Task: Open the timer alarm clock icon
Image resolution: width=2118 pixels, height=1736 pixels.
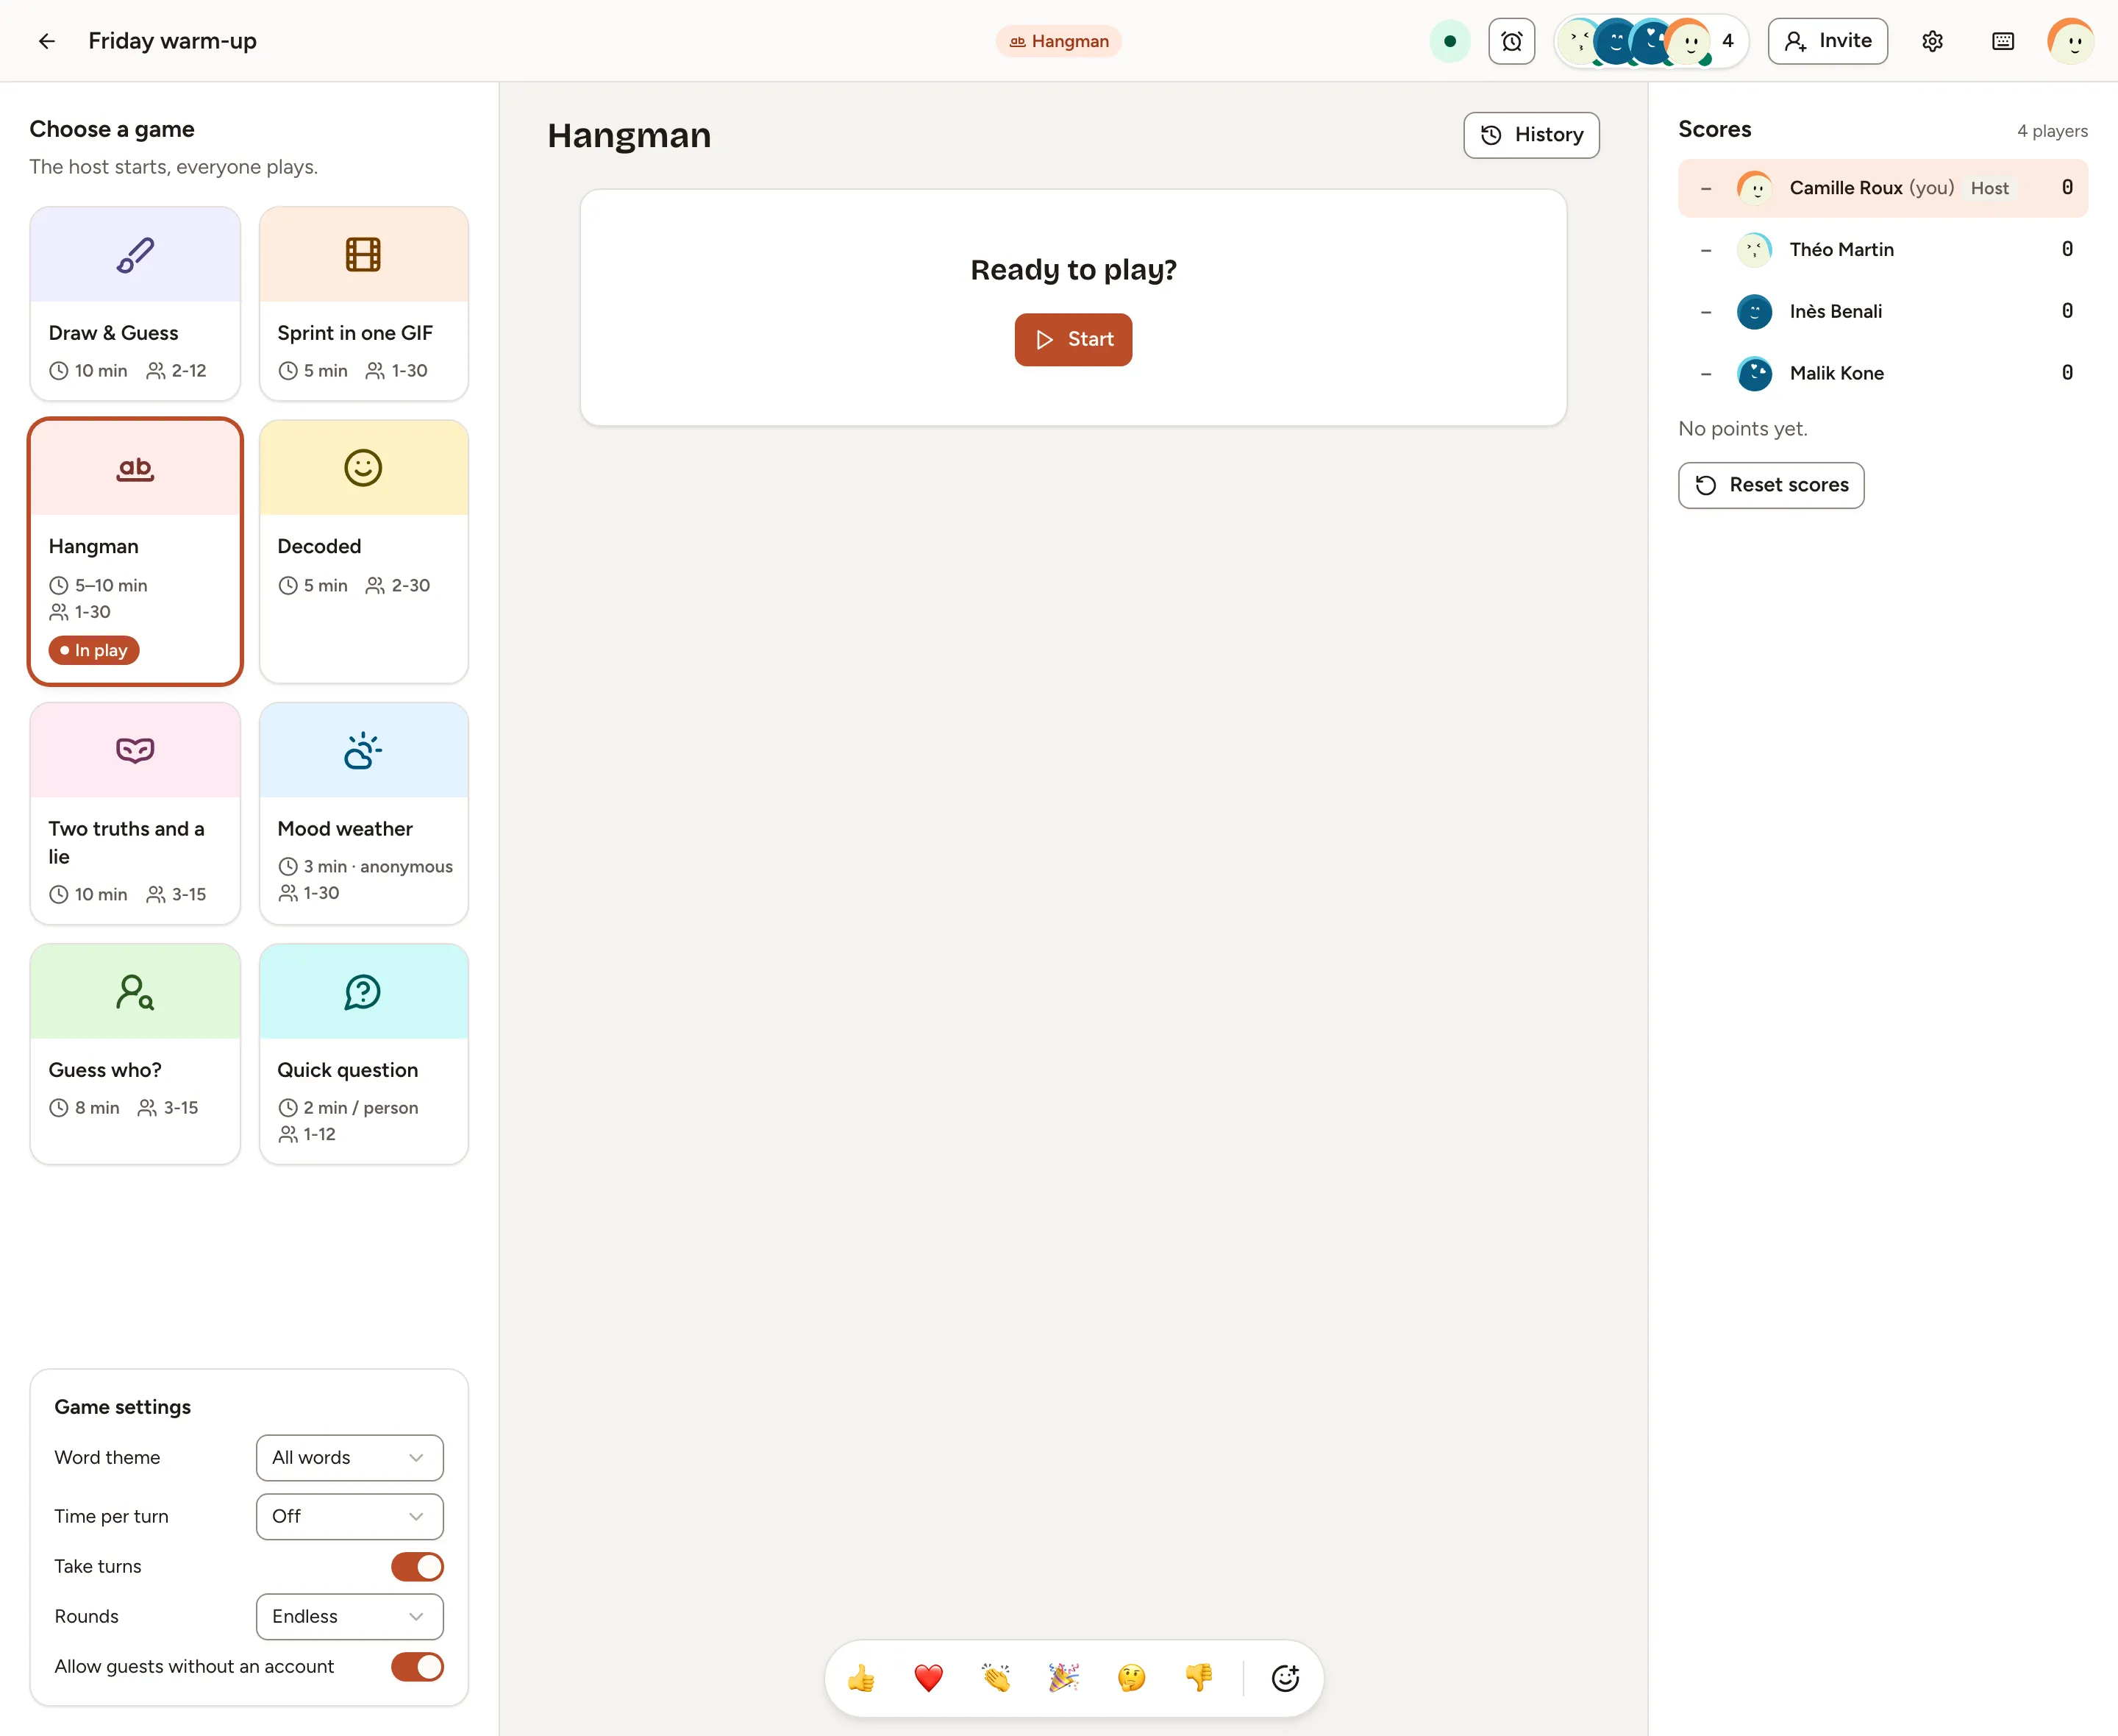Action: click(x=1511, y=41)
